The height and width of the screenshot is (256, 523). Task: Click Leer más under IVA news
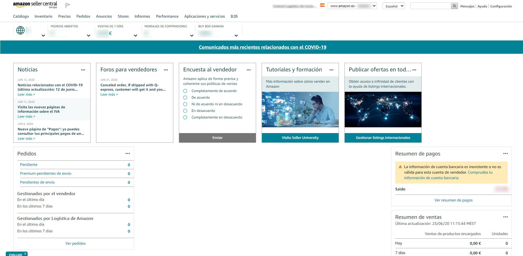pyautogui.click(x=26, y=117)
